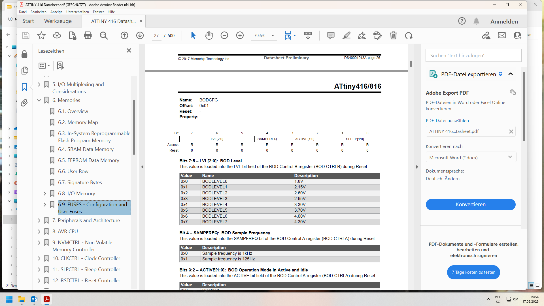Remove the selected ATTINY 416 file
Image resolution: width=544 pixels, height=306 pixels.
tap(511, 131)
